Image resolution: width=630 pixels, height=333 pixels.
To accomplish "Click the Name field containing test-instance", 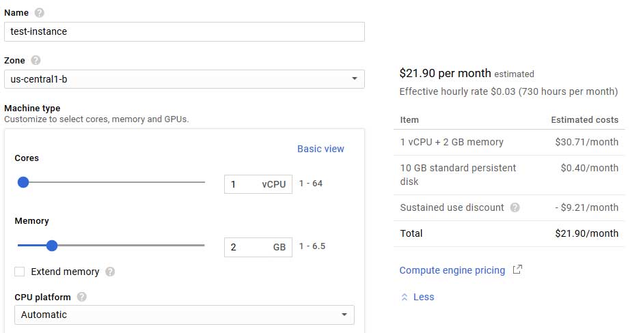I will pyautogui.click(x=184, y=31).
